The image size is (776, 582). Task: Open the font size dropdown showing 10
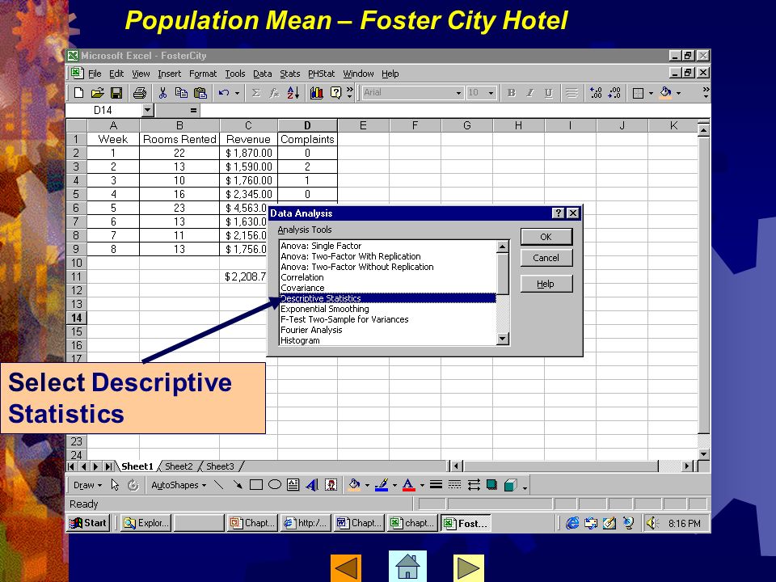(491, 93)
